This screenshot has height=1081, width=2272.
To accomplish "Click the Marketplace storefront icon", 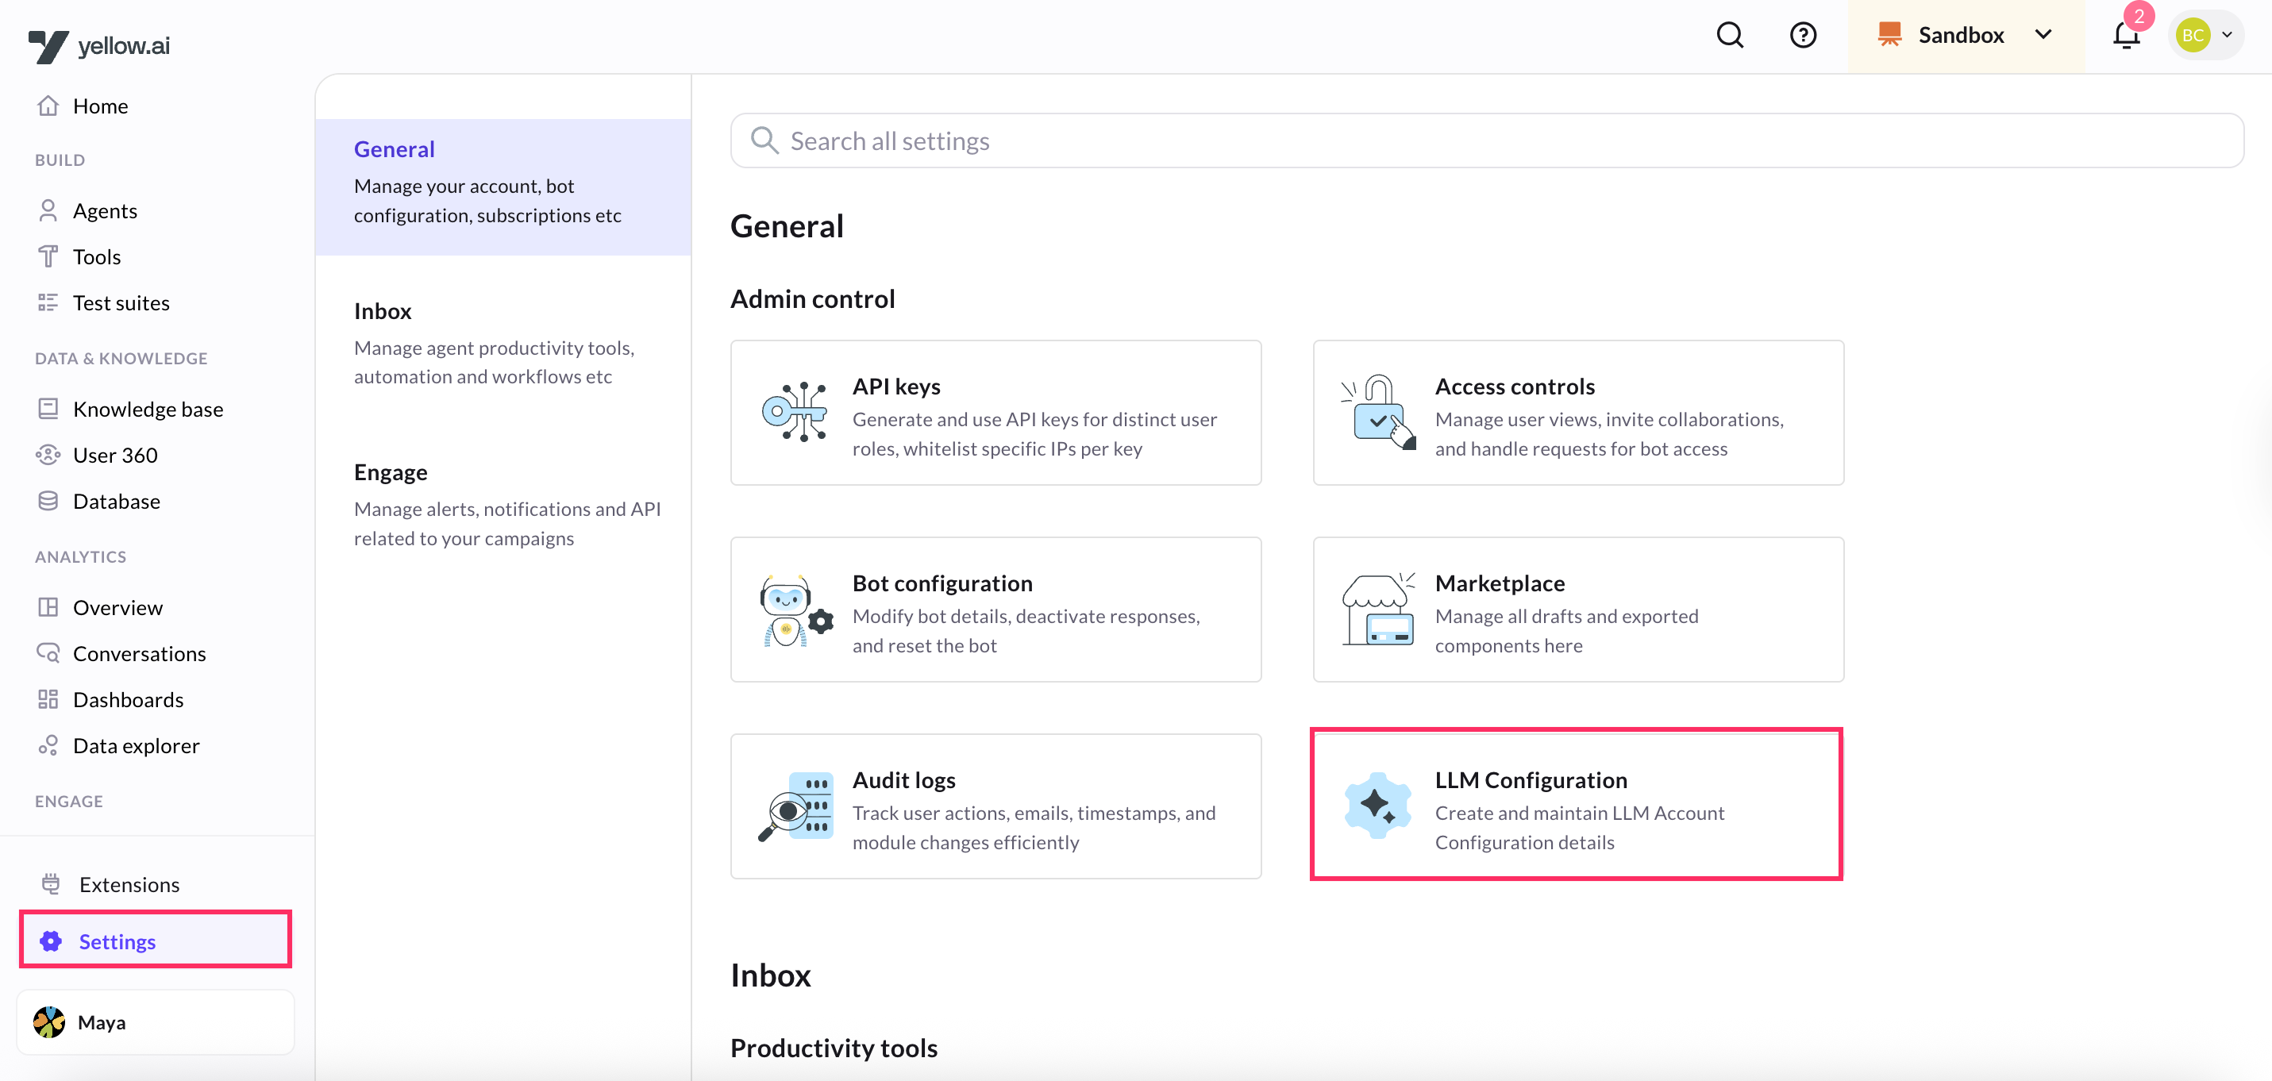I will tap(1379, 609).
